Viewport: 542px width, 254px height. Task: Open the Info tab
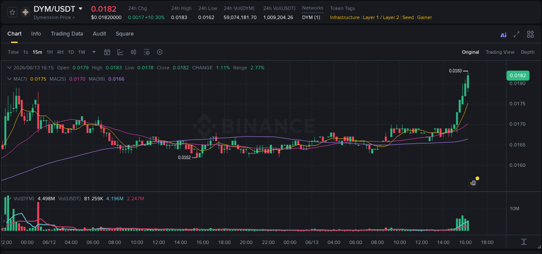tap(36, 34)
